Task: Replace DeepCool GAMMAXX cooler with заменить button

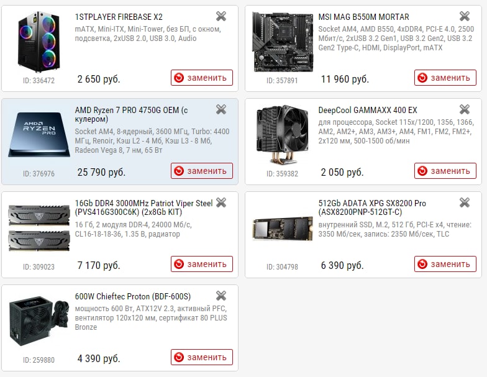Action: pyautogui.click(x=445, y=171)
